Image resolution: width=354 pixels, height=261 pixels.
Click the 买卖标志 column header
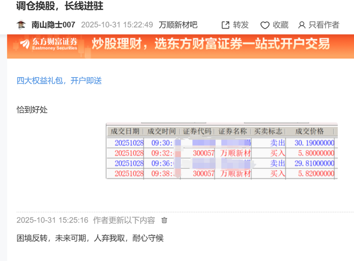coord(268,131)
